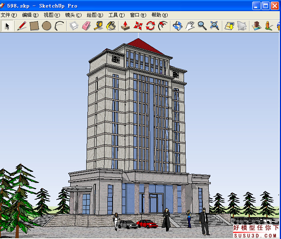Select the Move tool with red arrows

click(138, 26)
